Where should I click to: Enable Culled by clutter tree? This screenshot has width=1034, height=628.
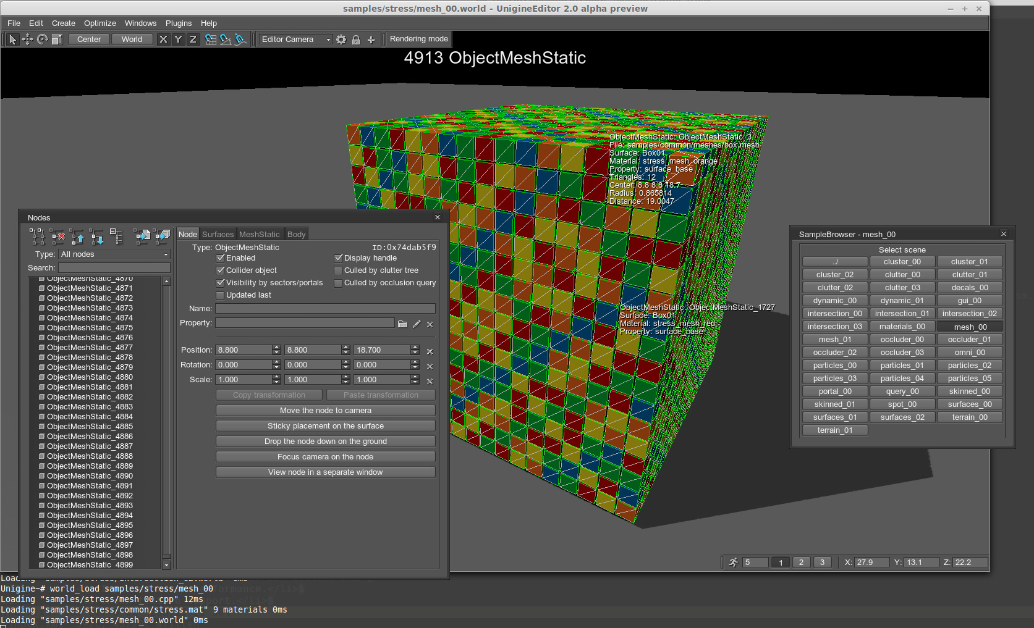[x=338, y=270]
